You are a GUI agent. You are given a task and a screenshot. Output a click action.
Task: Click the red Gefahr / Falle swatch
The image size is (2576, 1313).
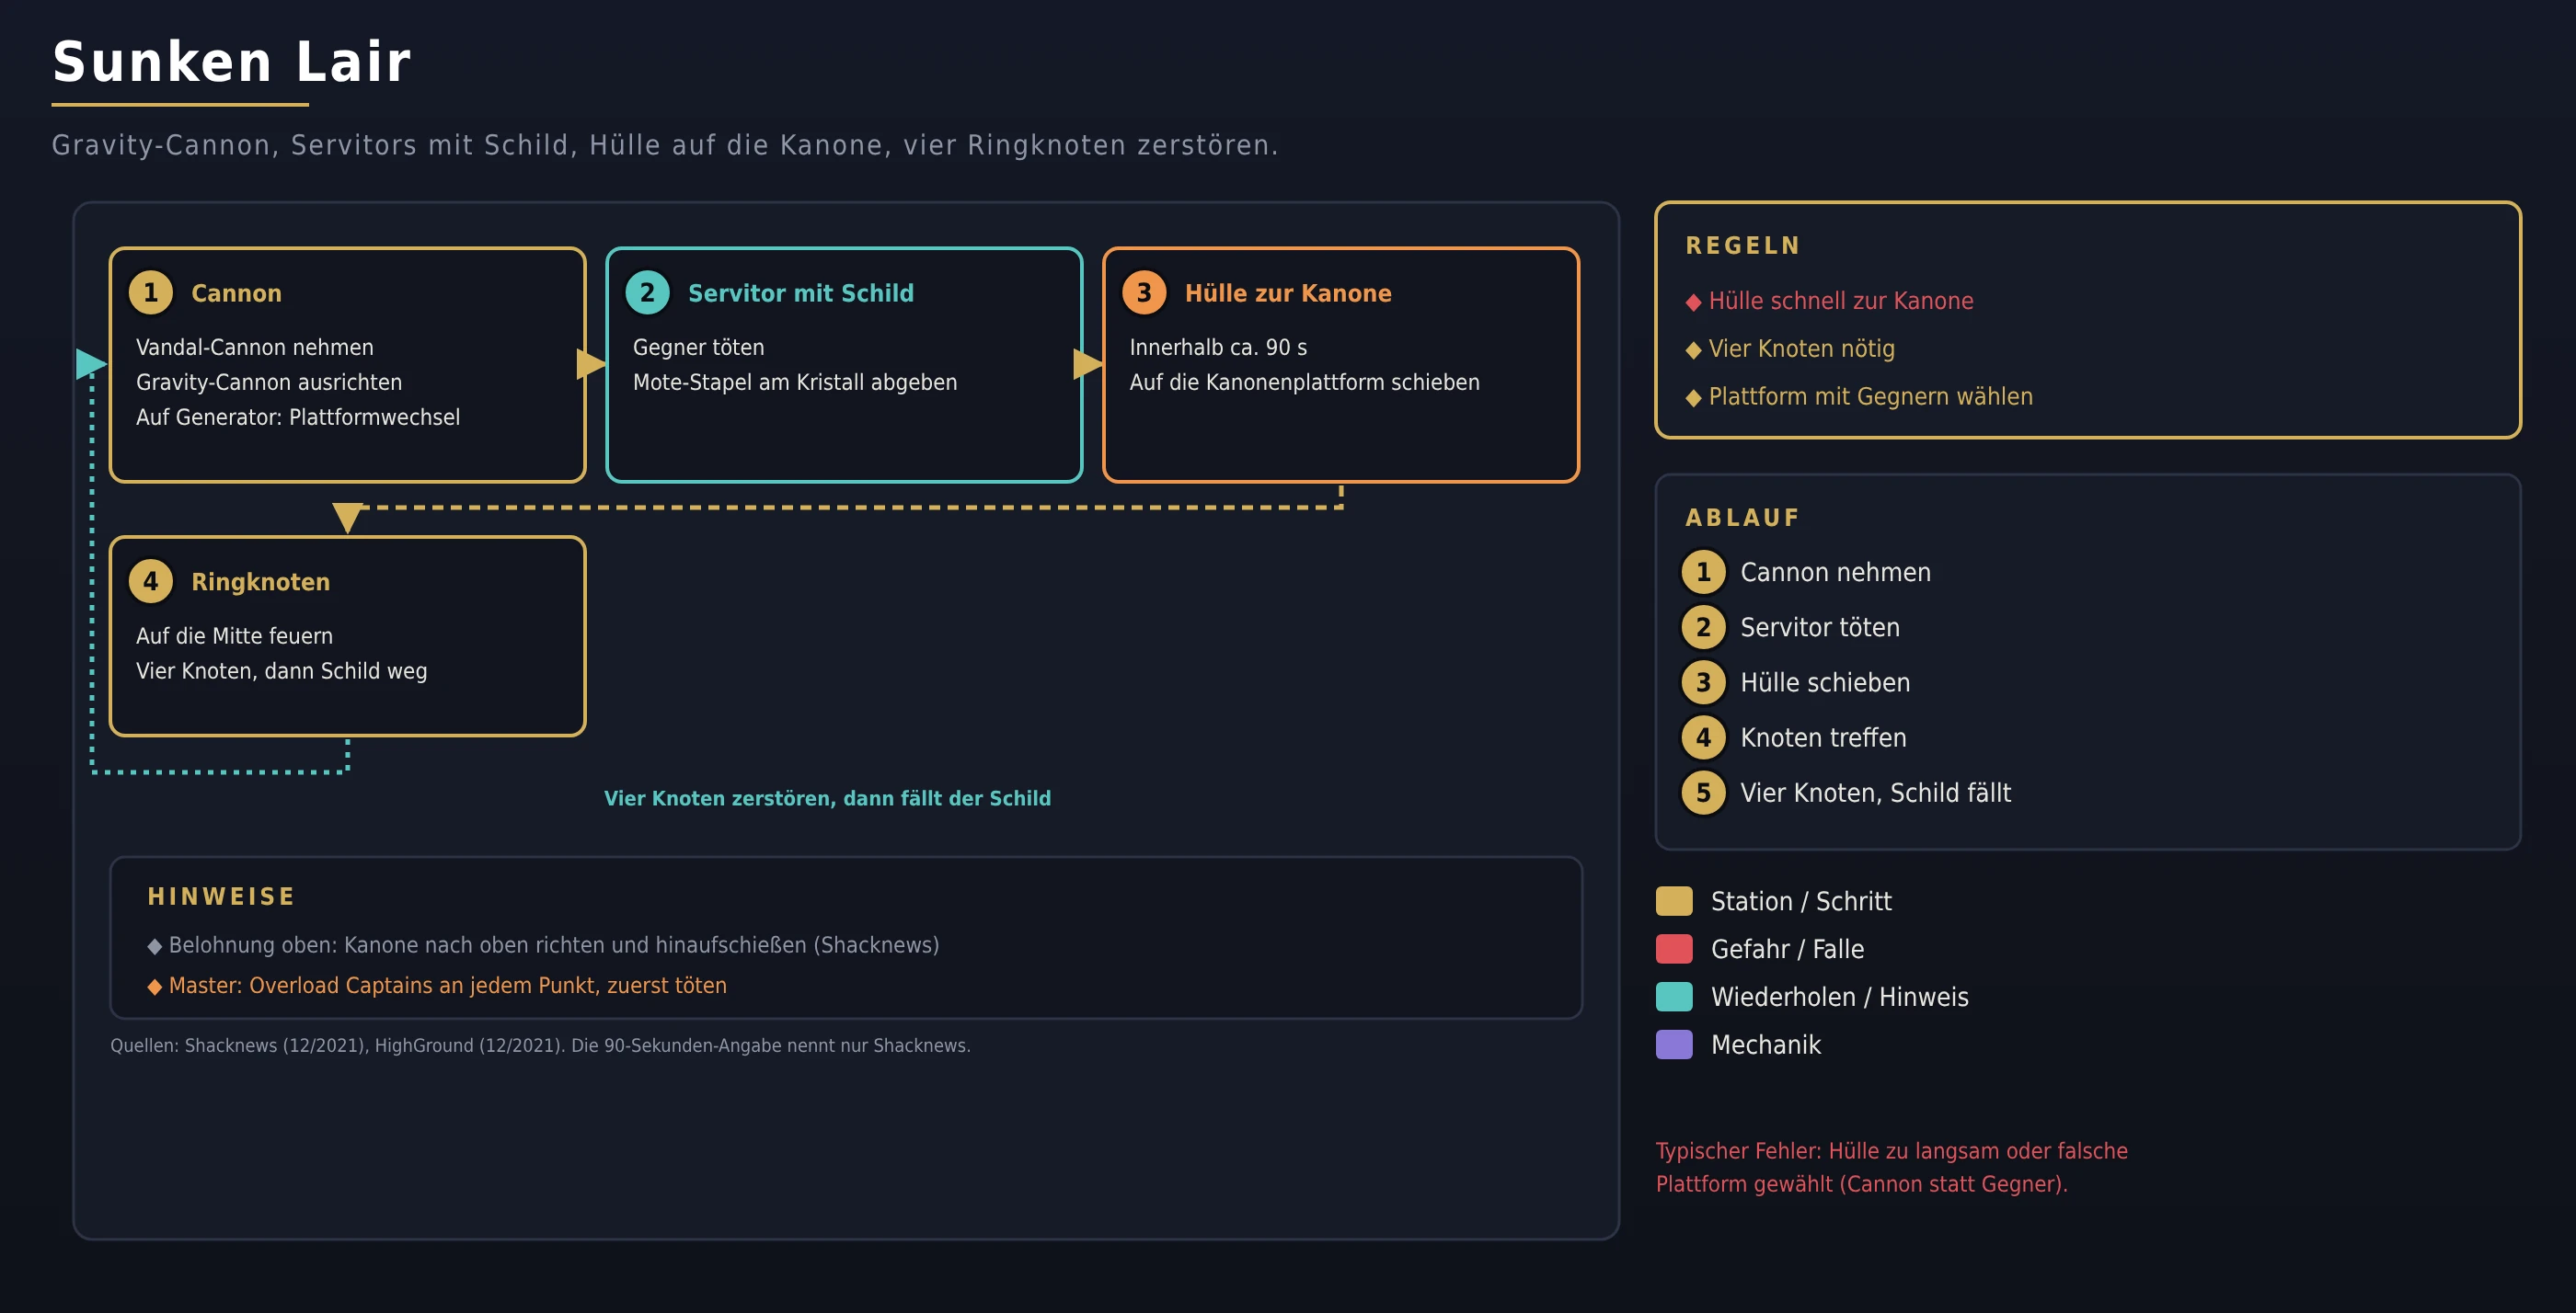pos(1674,949)
